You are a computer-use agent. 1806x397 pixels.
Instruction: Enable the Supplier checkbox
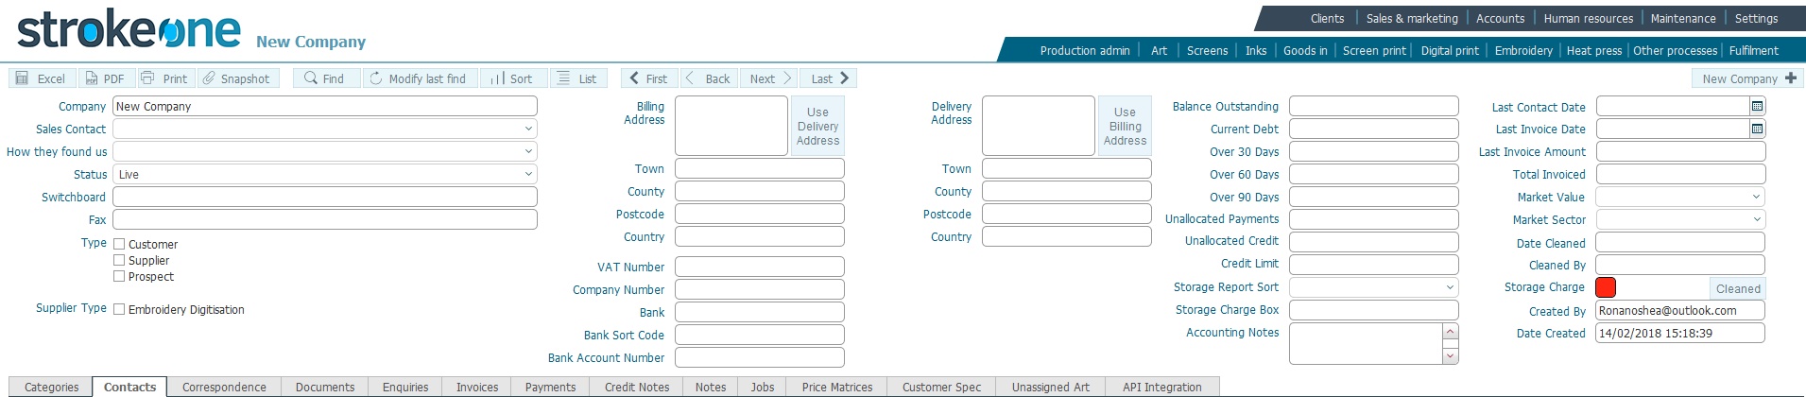point(119,260)
